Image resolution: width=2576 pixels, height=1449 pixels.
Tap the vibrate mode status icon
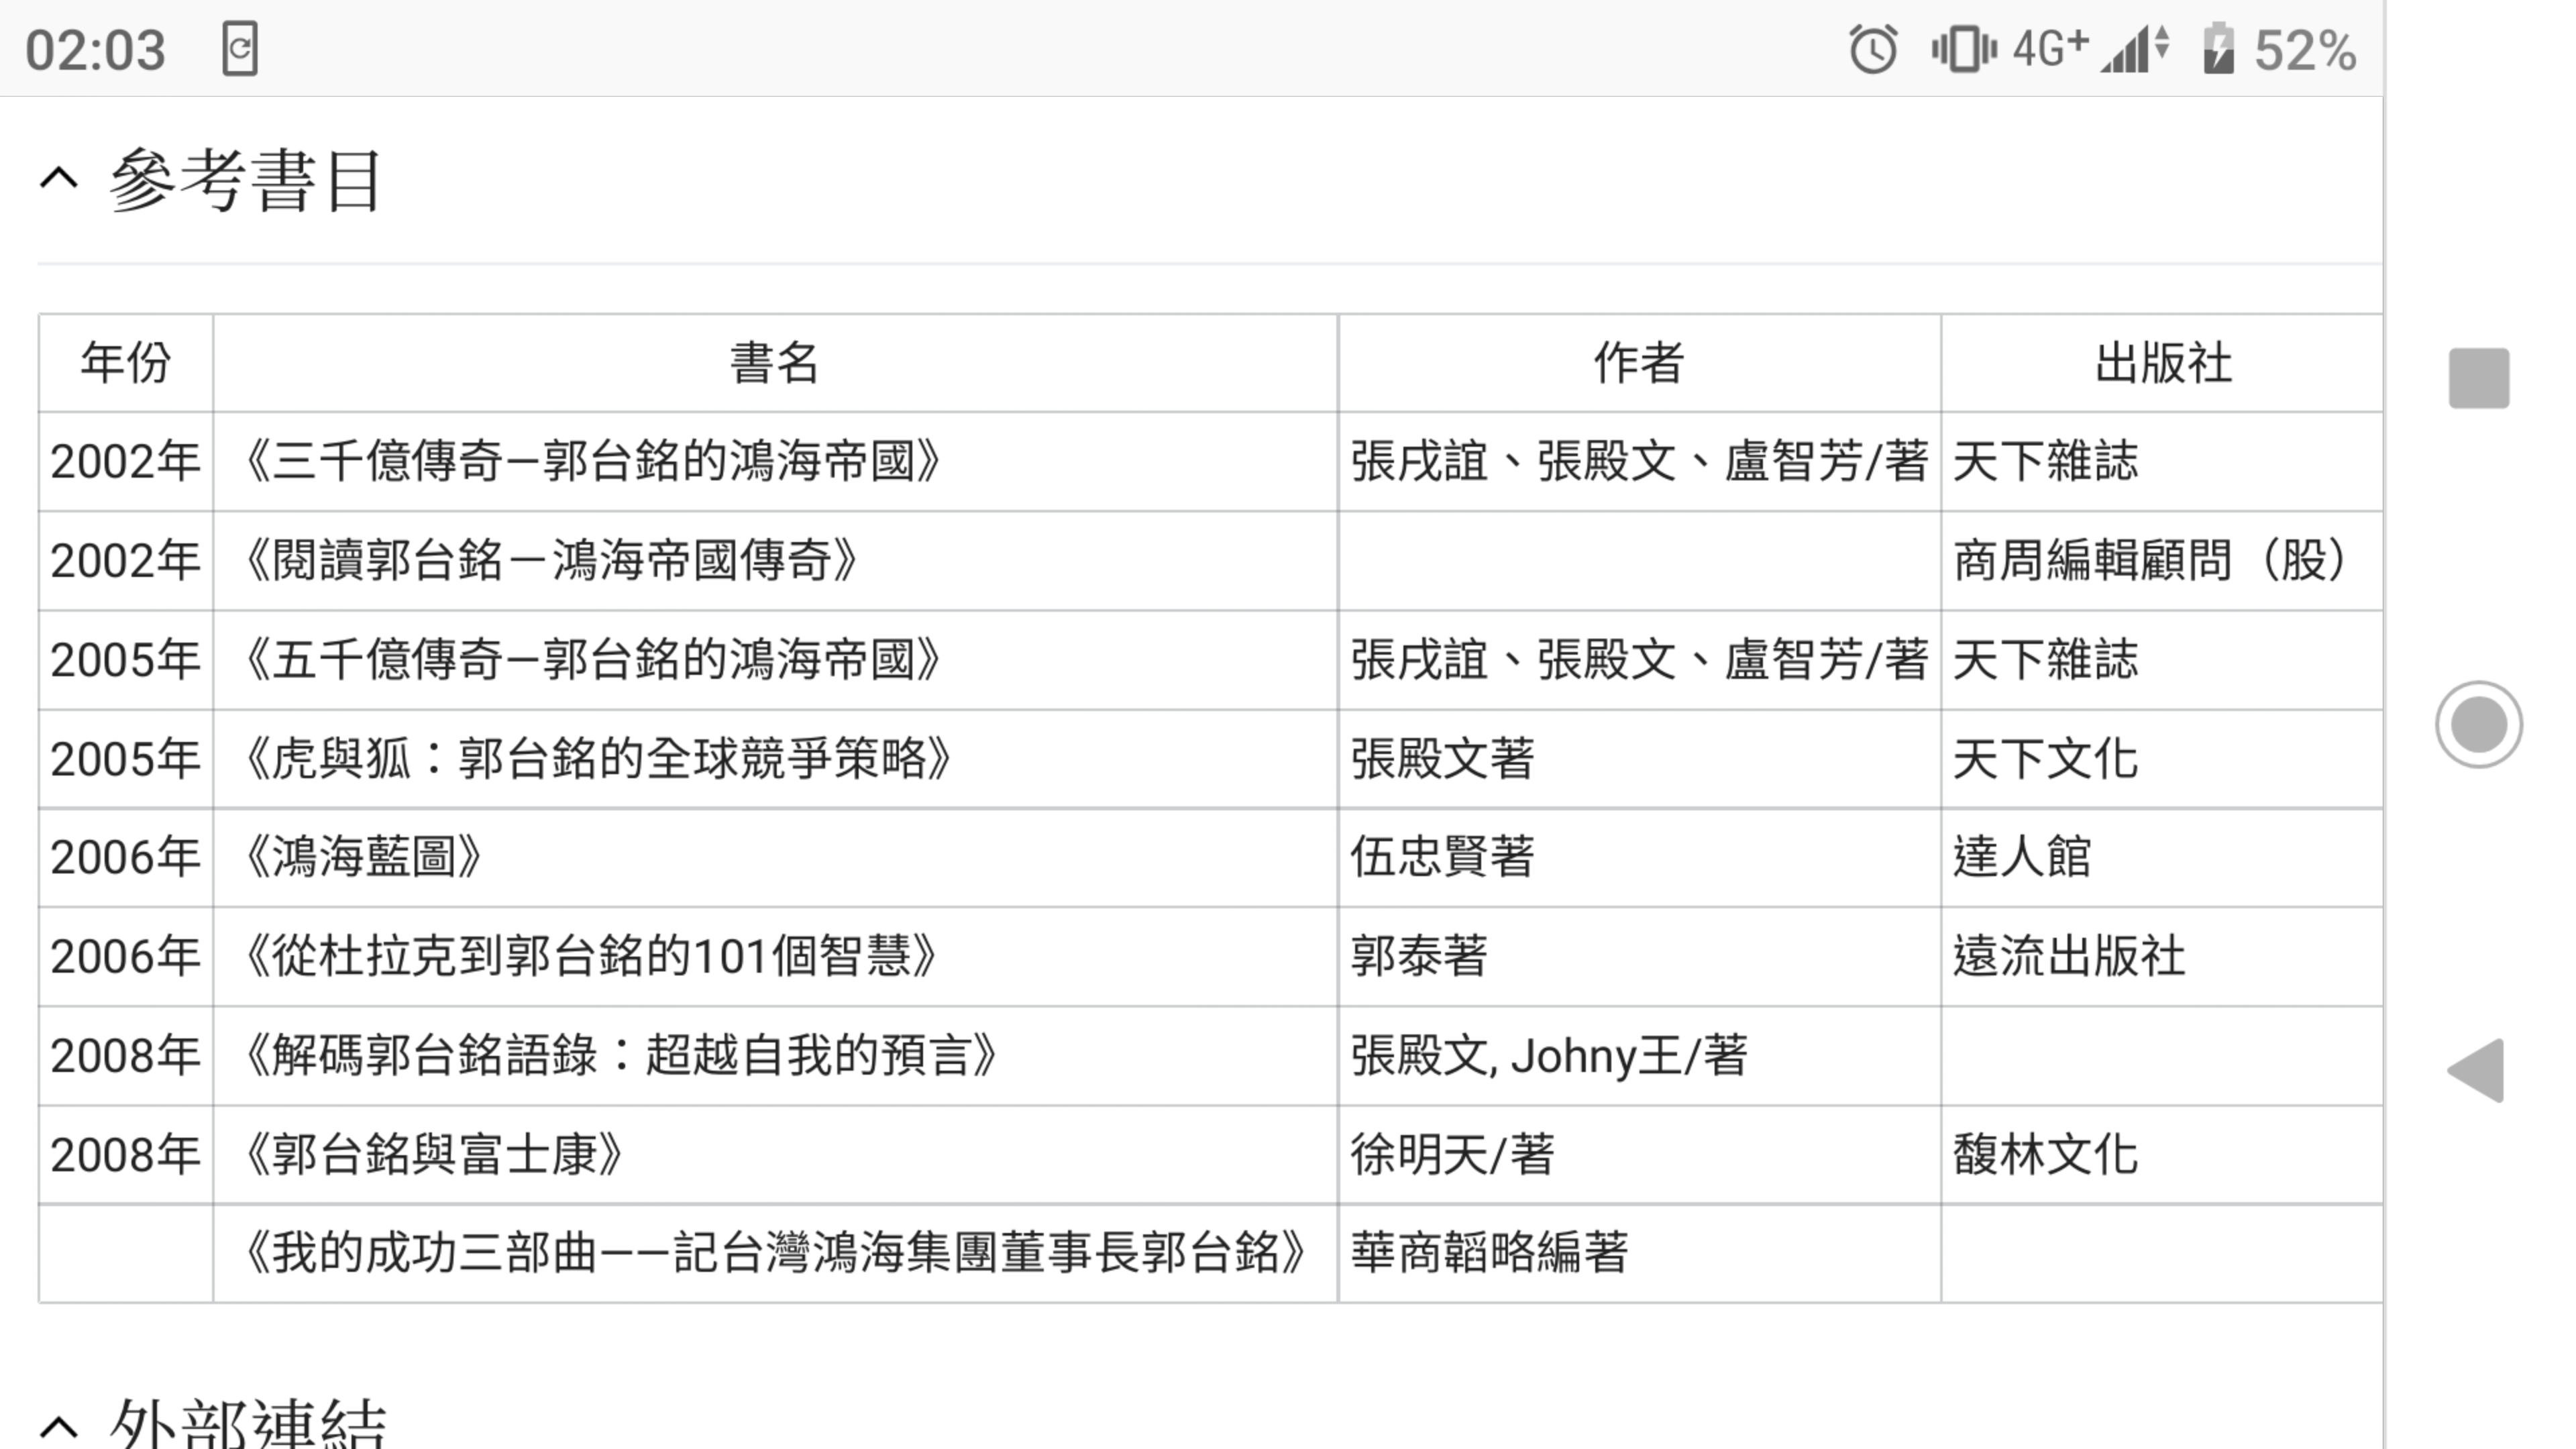pos(1963,50)
